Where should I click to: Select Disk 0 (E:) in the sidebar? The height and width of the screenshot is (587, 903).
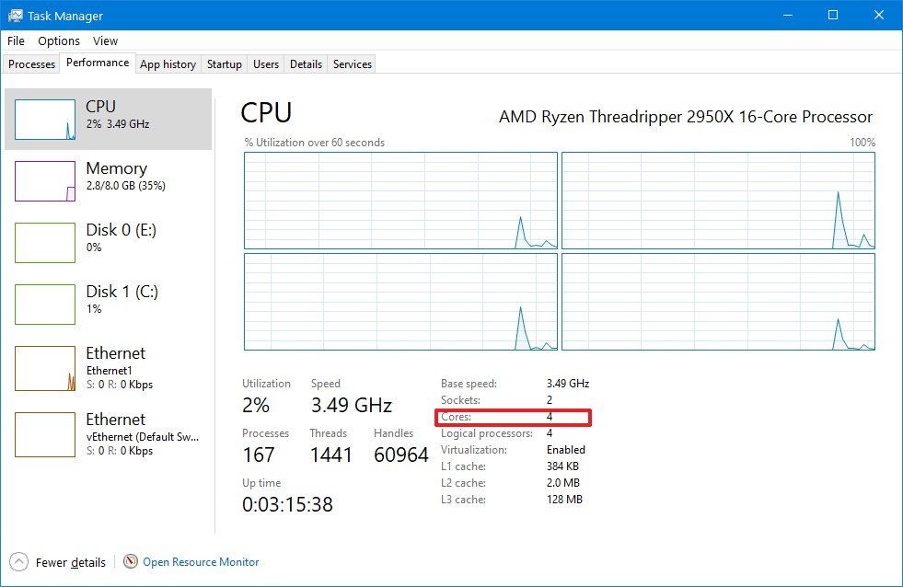coord(109,236)
